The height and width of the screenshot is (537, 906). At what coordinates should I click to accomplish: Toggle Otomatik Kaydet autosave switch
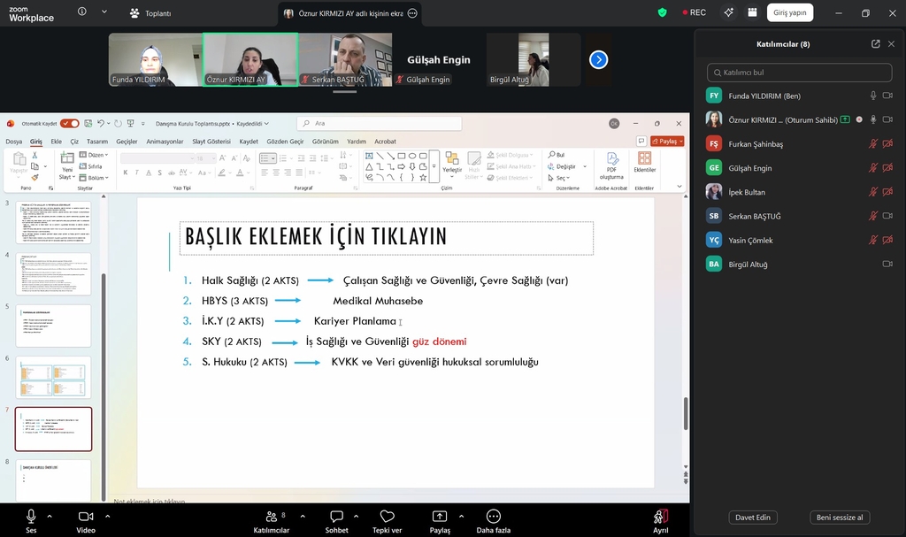click(69, 124)
